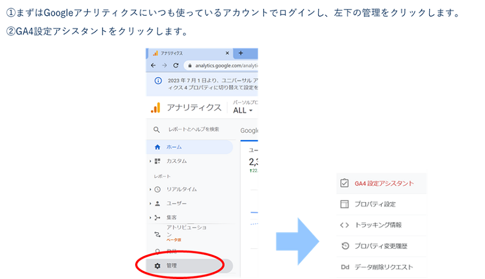Image resolution: width=485 pixels, height=279 pixels.
Task: Open トラッキング情報
Action: [x=378, y=225]
